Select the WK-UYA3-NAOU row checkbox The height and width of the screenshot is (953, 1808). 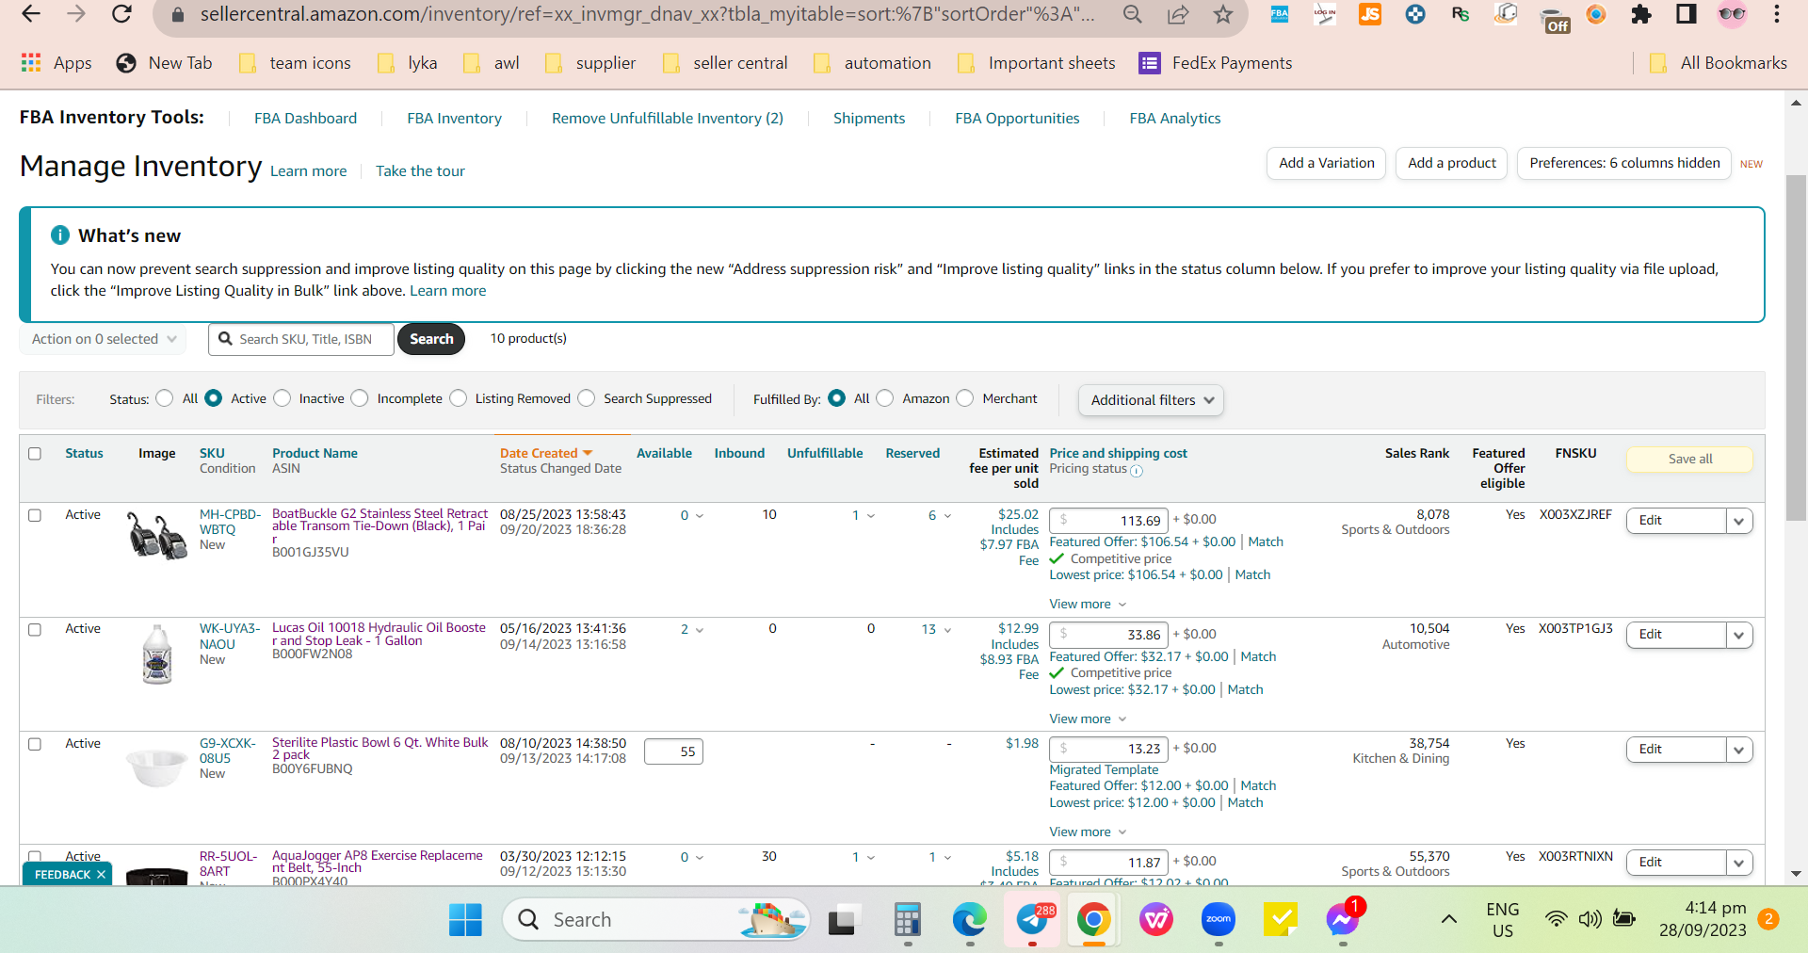tap(35, 630)
